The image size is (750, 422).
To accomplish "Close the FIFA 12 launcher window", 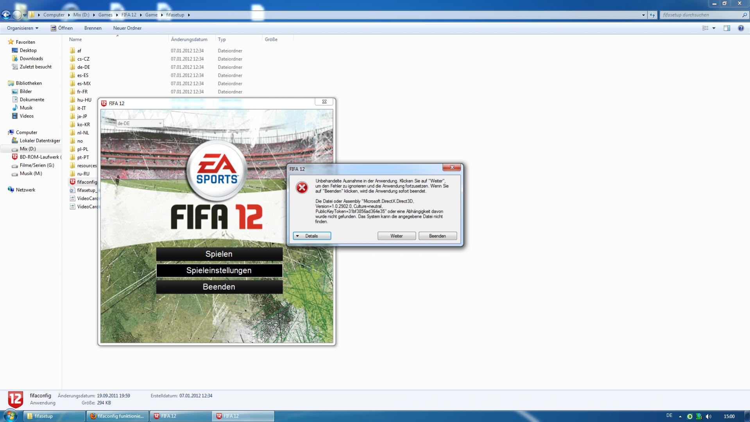I will [x=324, y=102].
